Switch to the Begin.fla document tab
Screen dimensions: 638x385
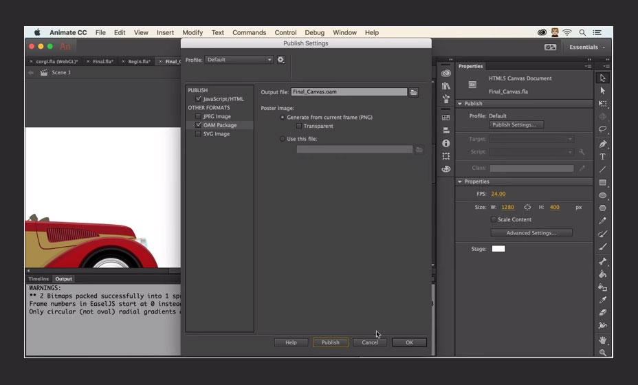139,61
